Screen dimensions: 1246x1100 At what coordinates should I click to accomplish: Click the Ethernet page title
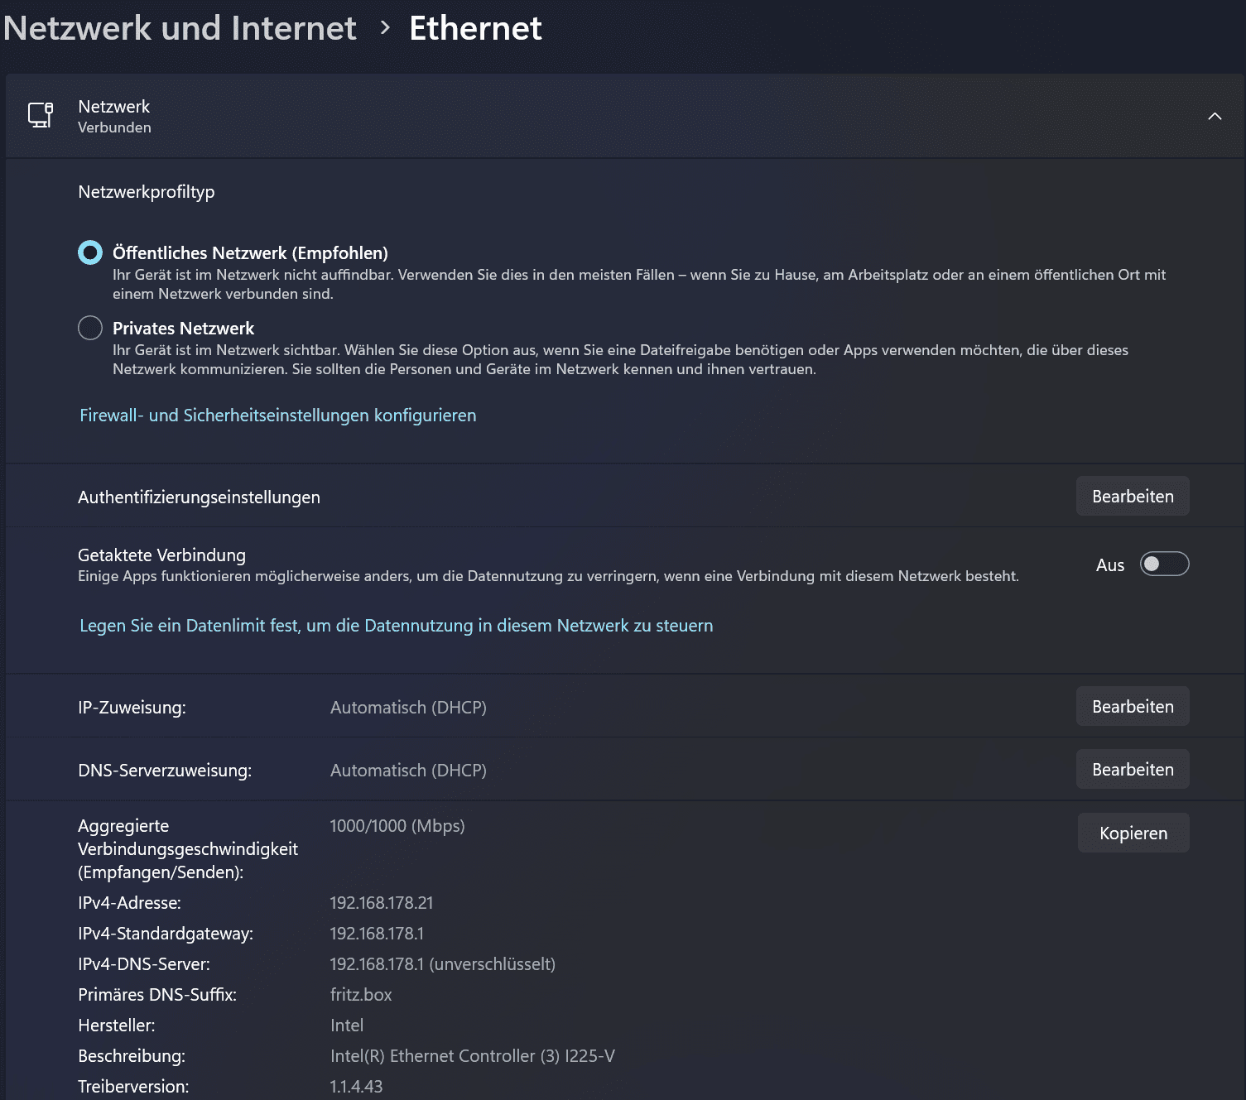(x=475, y=28)
